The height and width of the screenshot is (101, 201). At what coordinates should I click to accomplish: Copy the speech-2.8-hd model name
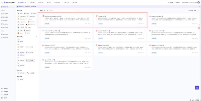point(55,45)
